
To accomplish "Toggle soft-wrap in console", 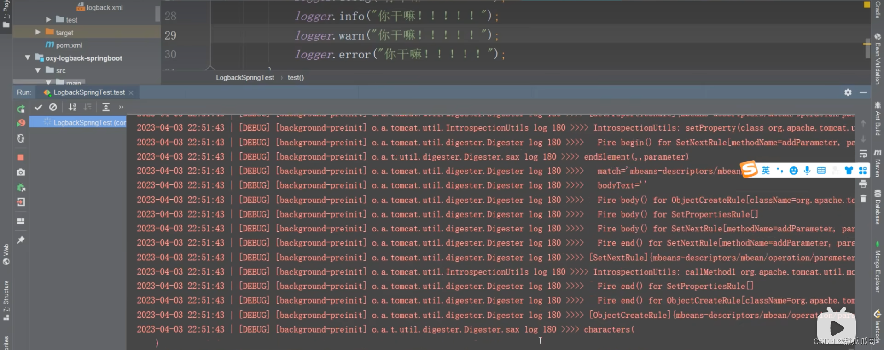I will (863, 154).
